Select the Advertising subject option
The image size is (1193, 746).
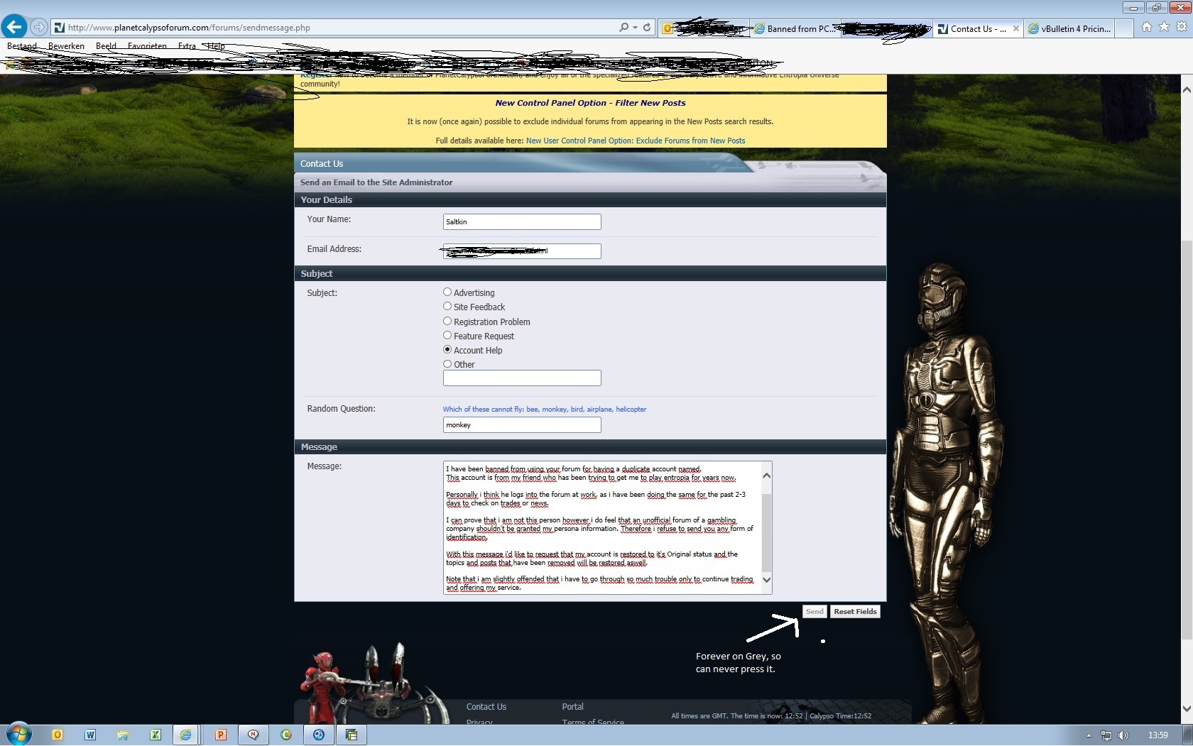coord(447,292)
